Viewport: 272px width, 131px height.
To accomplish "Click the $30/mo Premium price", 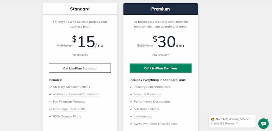I will (x=168, y=42).
